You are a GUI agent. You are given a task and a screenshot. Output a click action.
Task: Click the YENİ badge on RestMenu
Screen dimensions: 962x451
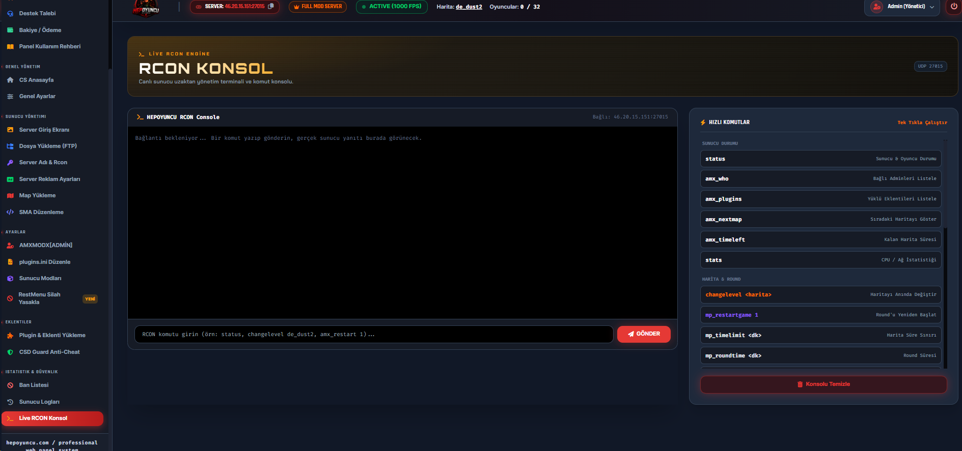(x=90, y=299)
